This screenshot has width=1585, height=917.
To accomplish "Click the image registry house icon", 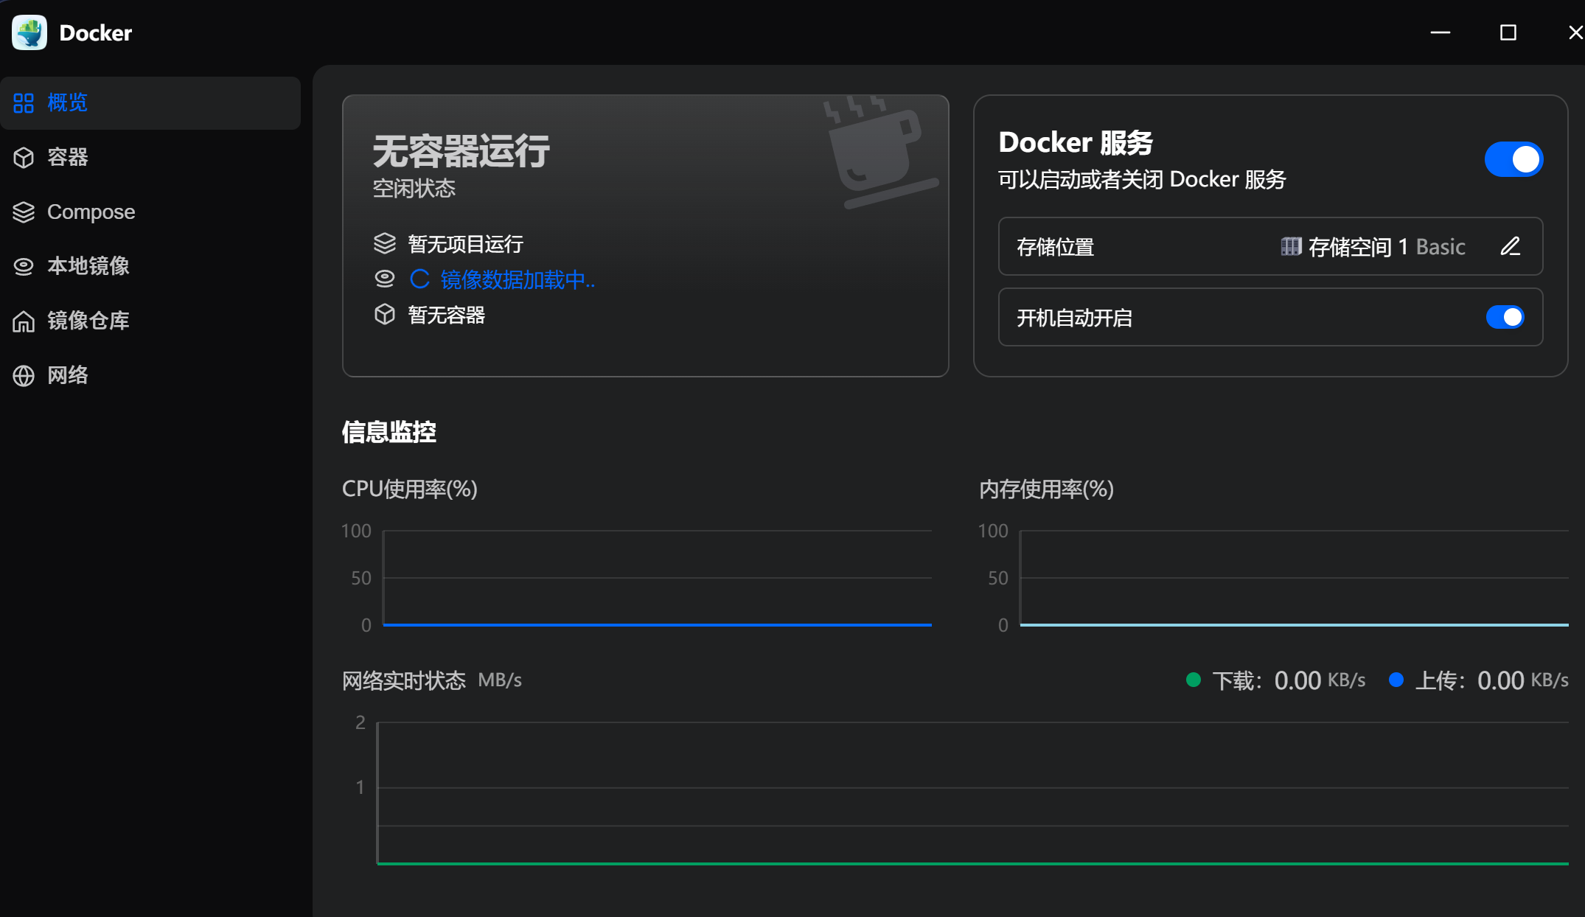I will [24, 321].
